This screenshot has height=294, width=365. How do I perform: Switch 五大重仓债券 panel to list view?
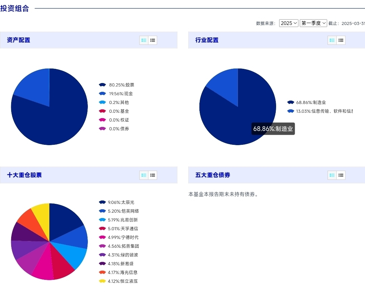pyautogui.click(x=341, y=175)
